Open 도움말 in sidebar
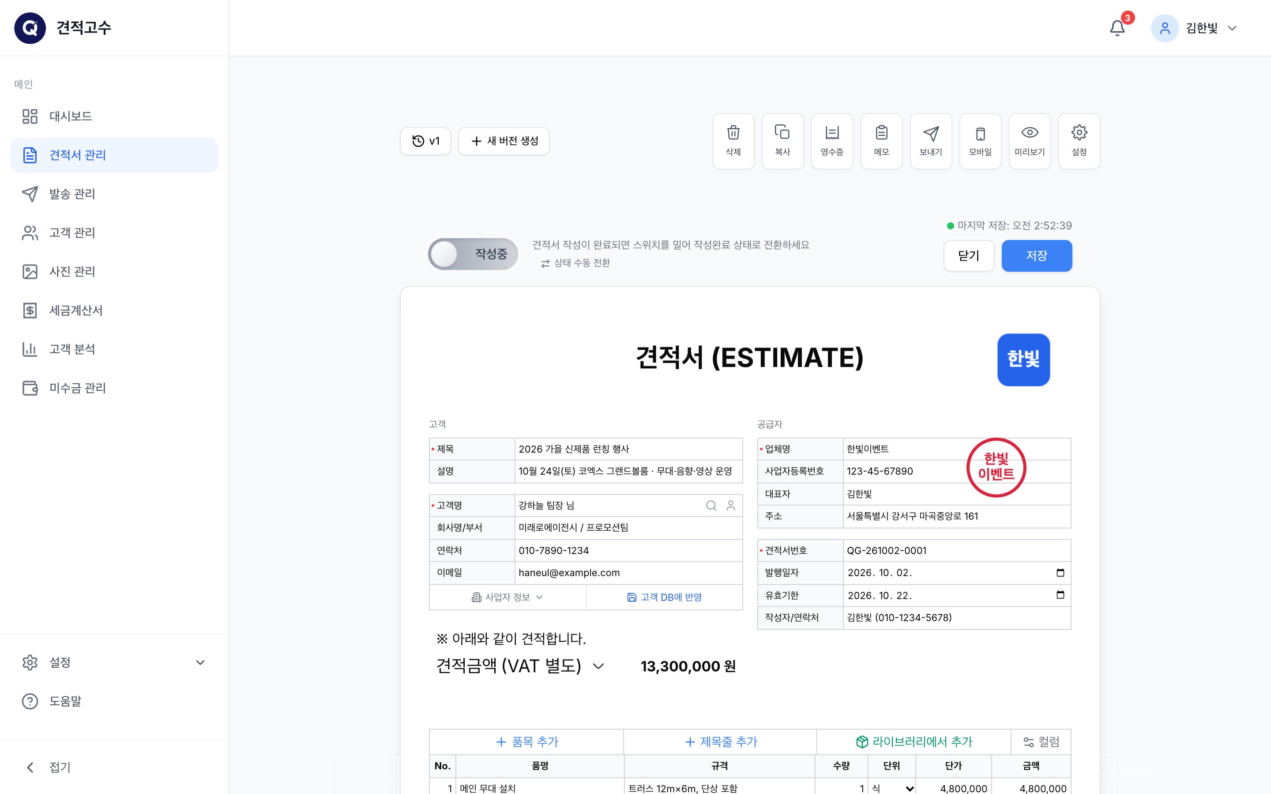 coord(114,701)
